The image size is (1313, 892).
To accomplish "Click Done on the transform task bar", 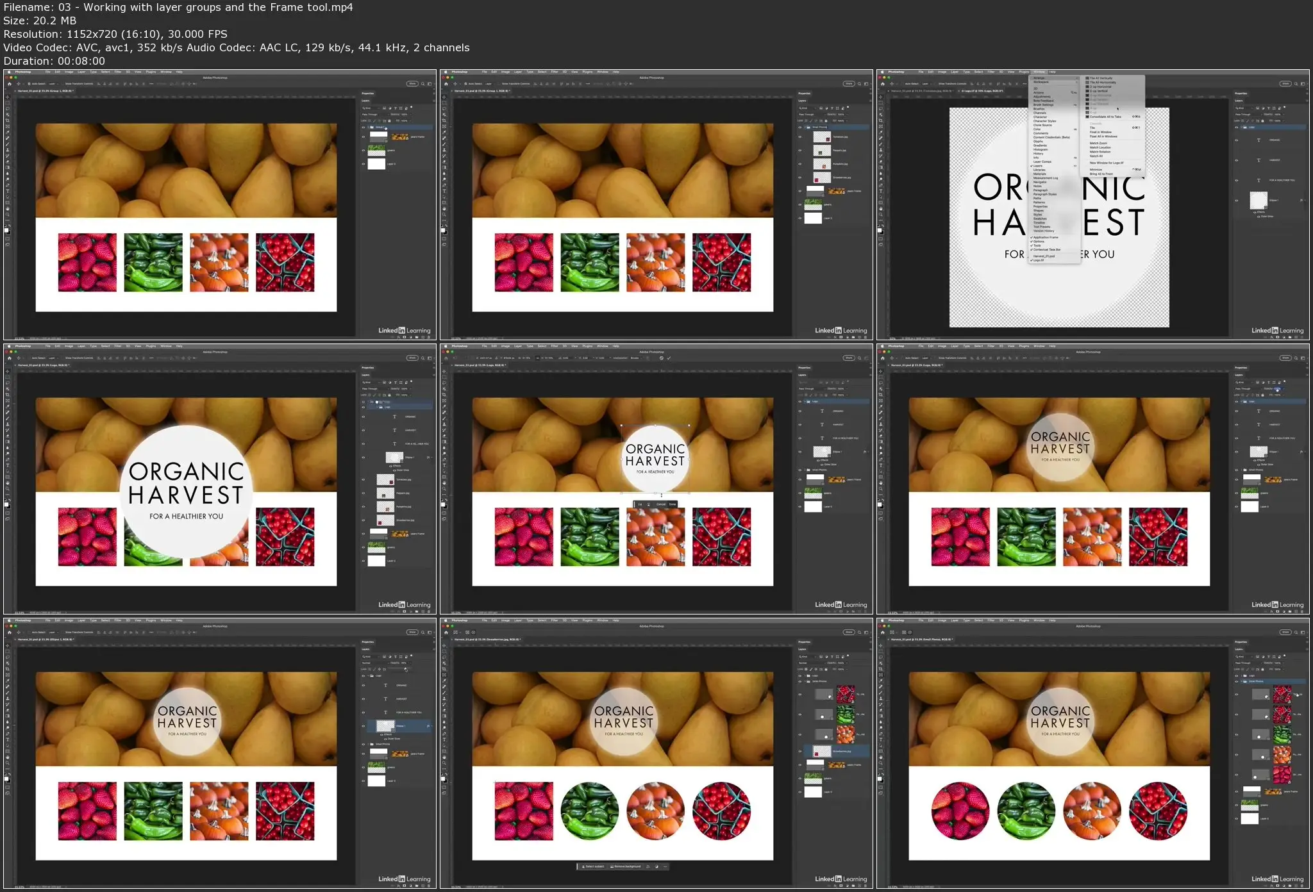I will [673, 504].
